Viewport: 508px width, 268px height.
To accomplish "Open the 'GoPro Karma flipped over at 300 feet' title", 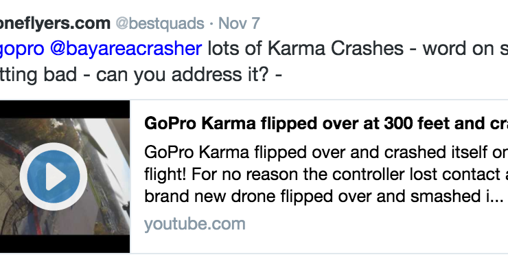I will pos(326,124).
